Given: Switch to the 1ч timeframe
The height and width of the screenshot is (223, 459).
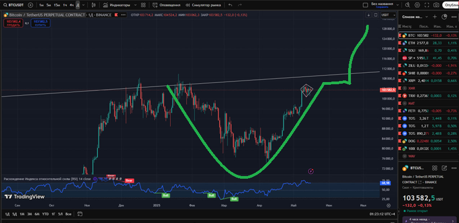Looking at the screenshot, I should 65,5.
